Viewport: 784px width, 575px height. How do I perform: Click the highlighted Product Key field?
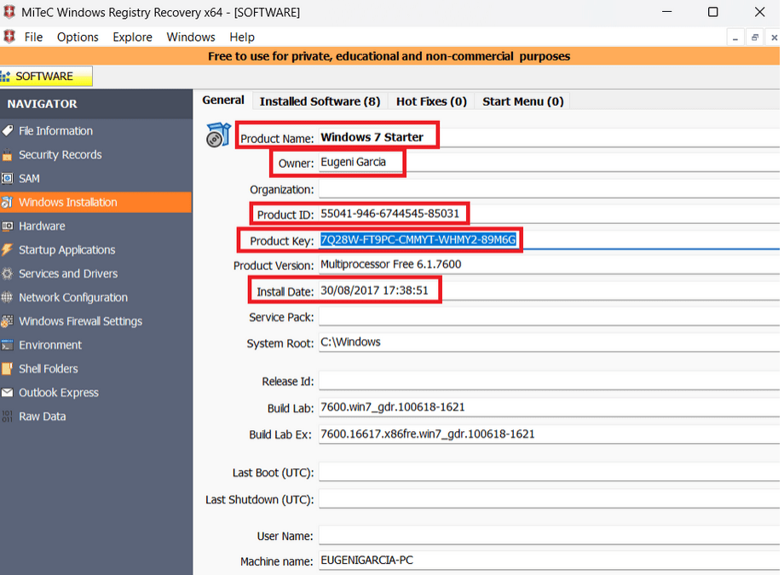tap(549, 240)
